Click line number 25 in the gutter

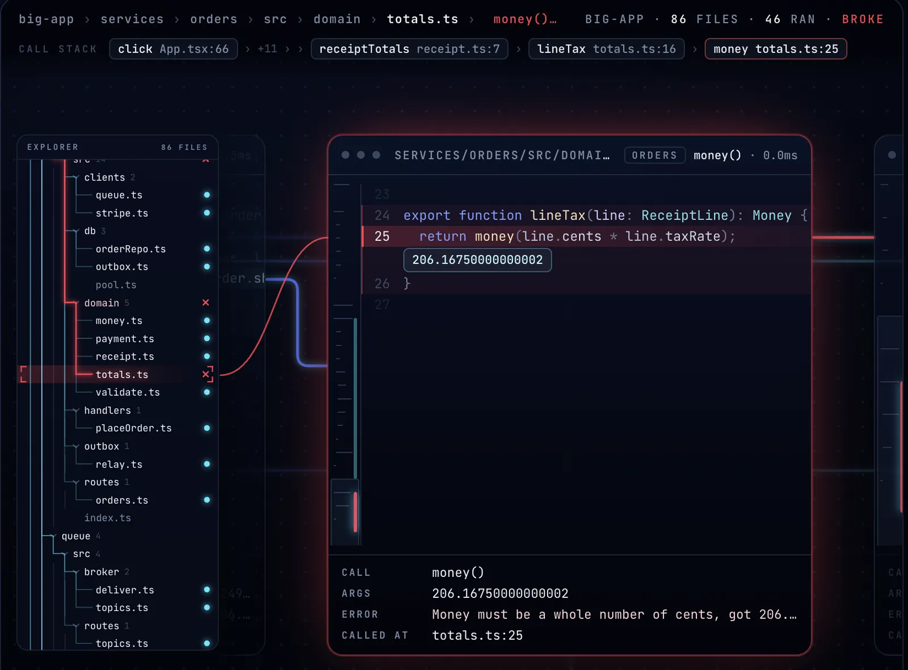[382, 236]
